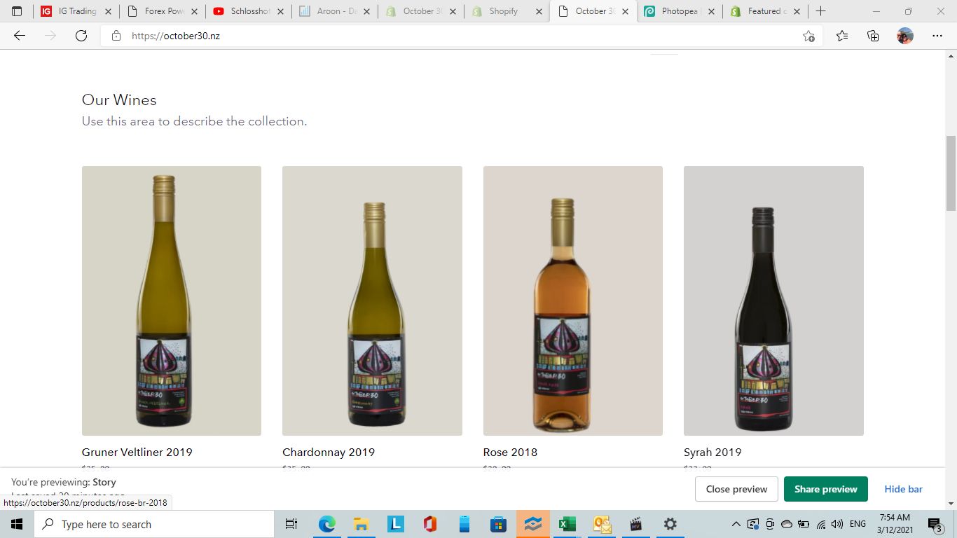Viewport: 957px width, 538px height.
Task: Click the Windows taskbar search box
Action: pyautogui.click(x=154, y=524)
